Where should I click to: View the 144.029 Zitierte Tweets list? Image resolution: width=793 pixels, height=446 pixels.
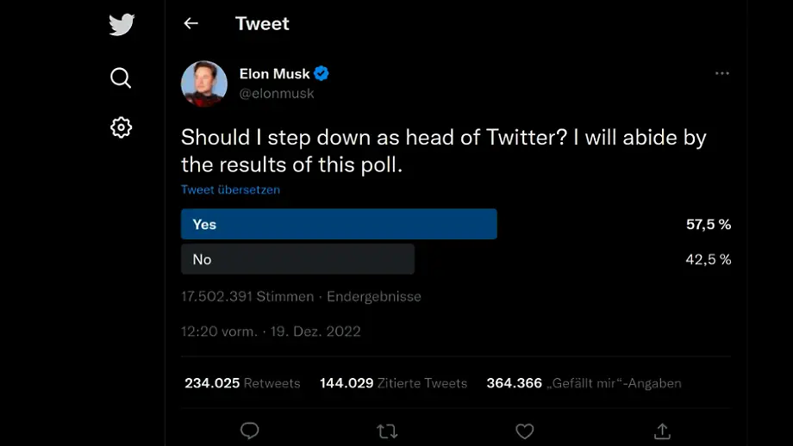pyautogui.click(x=393, y=383)
